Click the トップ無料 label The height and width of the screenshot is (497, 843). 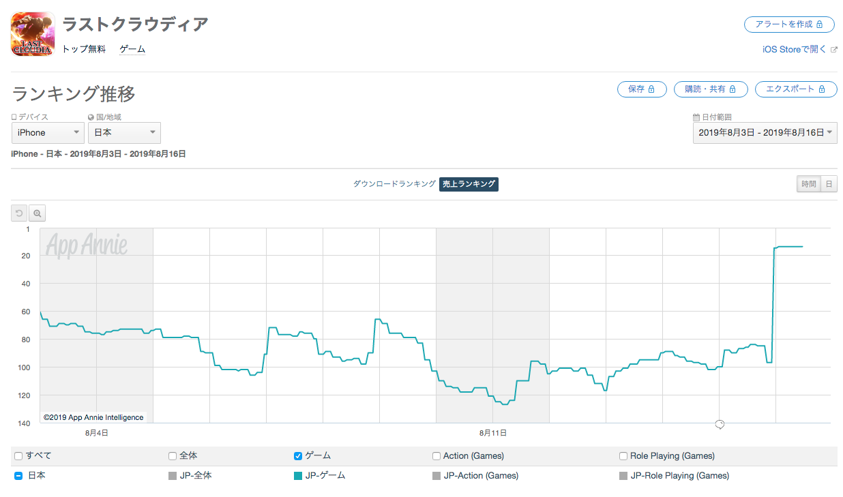[84, 49]
